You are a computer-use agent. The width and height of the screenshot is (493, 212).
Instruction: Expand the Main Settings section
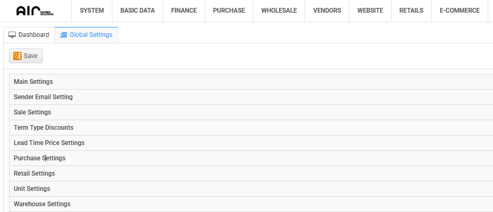tap(33, 82)
